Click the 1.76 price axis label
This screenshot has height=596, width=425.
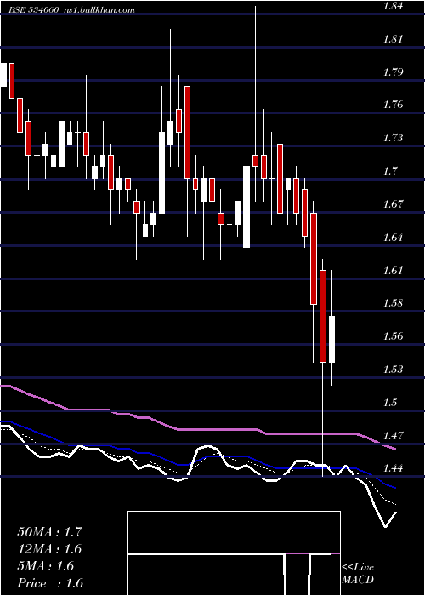tap(393, 105)
